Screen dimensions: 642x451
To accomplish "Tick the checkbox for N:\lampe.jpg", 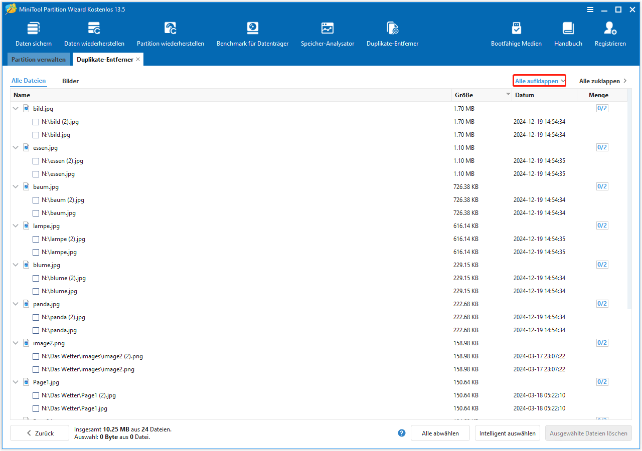I will pos(36,252).
